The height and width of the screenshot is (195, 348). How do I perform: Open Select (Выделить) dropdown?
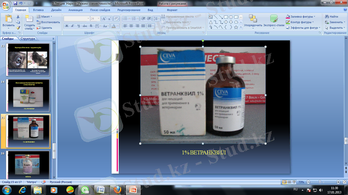point(335,28)
